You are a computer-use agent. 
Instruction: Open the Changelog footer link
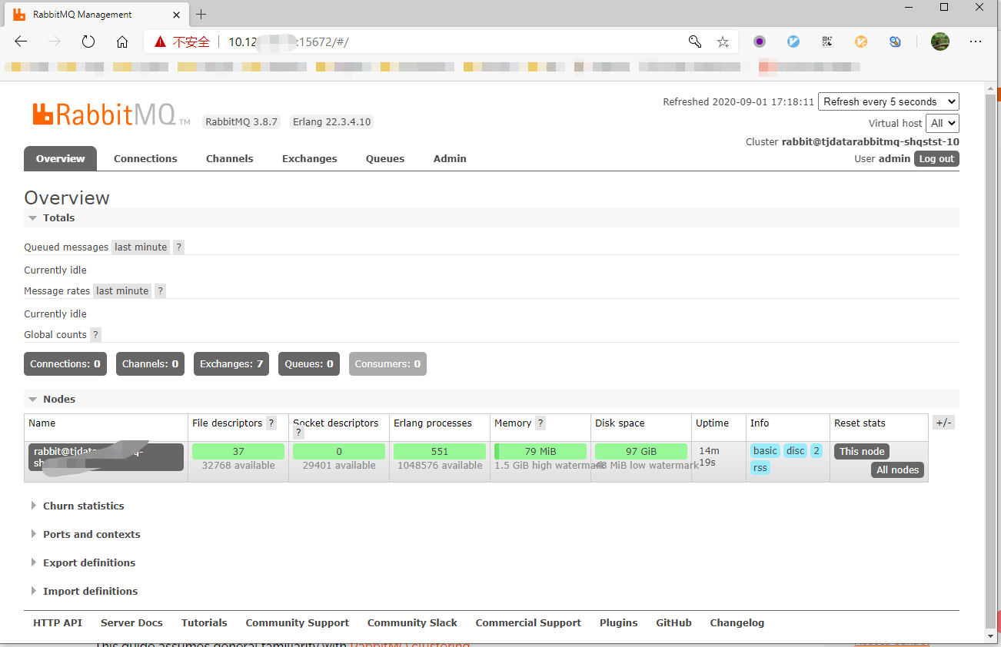coord(737,622)
